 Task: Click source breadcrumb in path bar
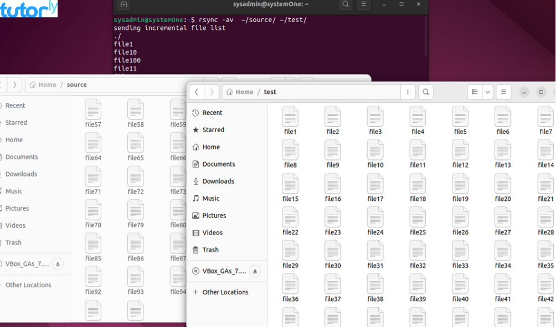[x=76, y=85]
